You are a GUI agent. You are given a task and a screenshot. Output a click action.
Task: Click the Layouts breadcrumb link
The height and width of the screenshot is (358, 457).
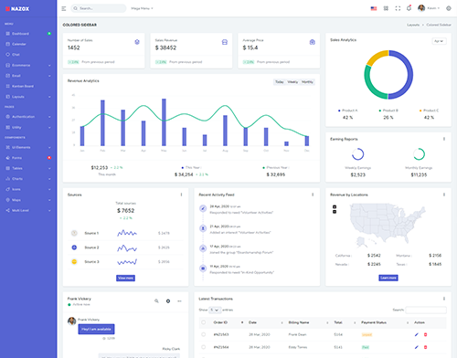click(413, 25)
